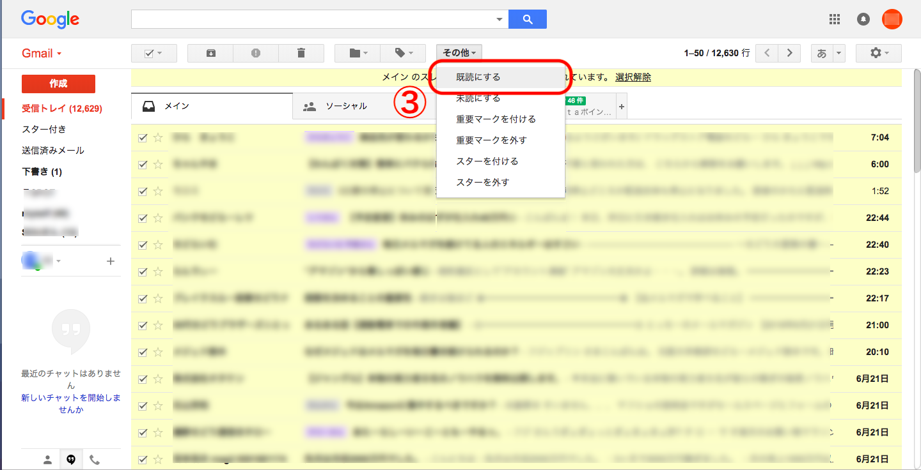Uncheck the 22:44 email checkbox
Viewport: 921px width, 470px height.
click(143, 218)
